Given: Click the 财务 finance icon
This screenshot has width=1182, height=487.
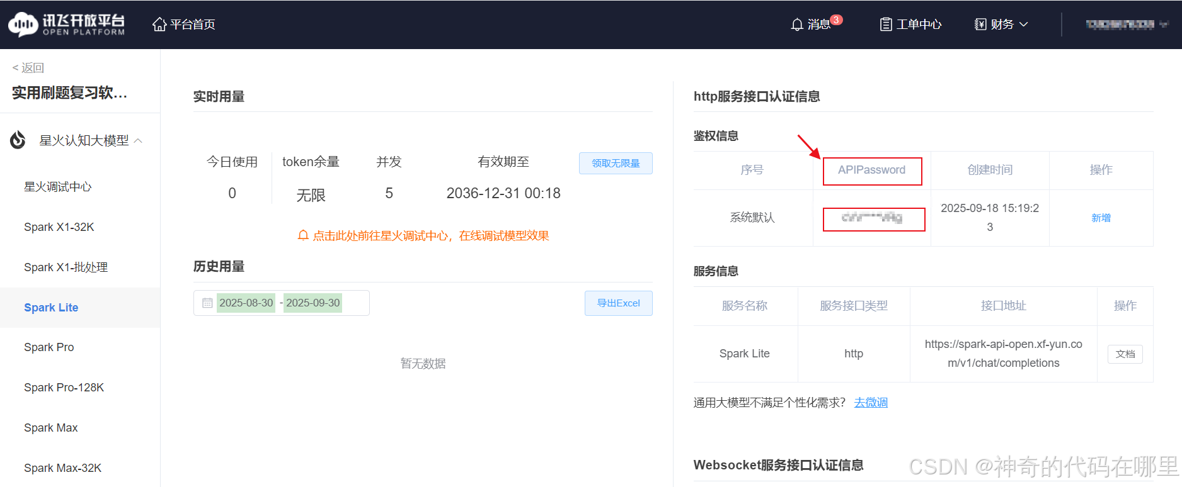Looking at the screenshot, I should (x=980, y=25).
